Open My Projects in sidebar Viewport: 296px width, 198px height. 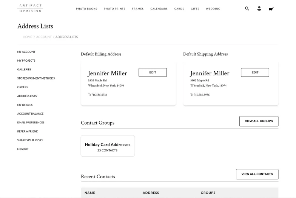pos(26,61)
